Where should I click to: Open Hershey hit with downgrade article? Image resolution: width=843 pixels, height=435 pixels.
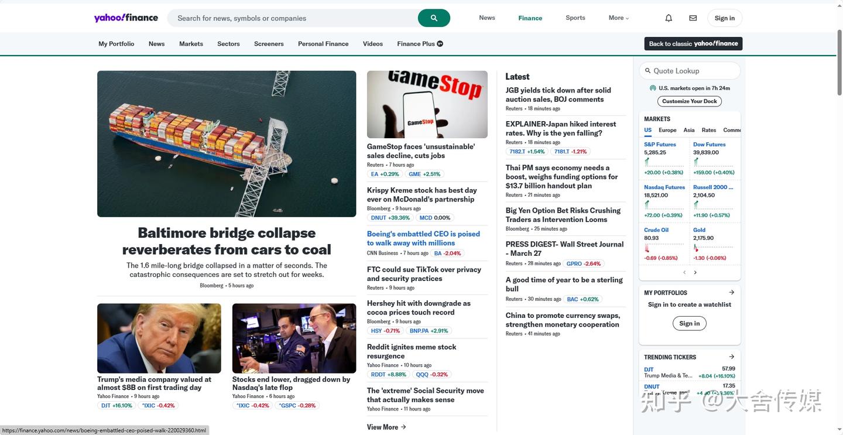[x=419, y=308]
